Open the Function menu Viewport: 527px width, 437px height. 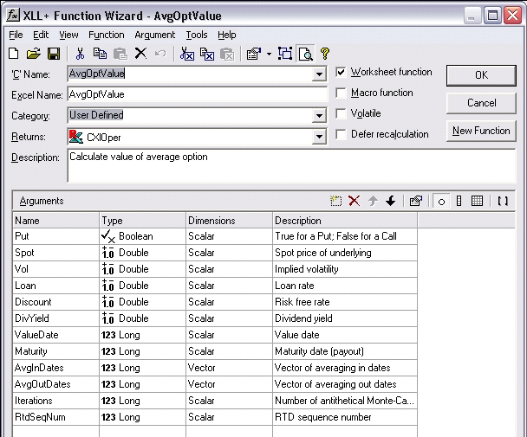(x=107, y=35)
